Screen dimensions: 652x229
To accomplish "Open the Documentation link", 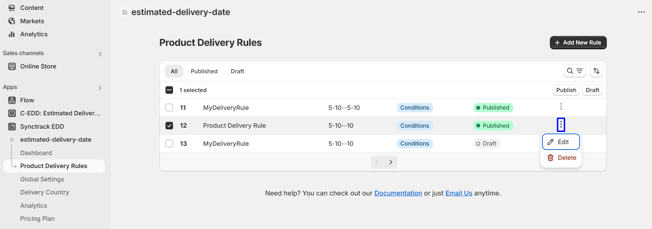I will point(398,193).
